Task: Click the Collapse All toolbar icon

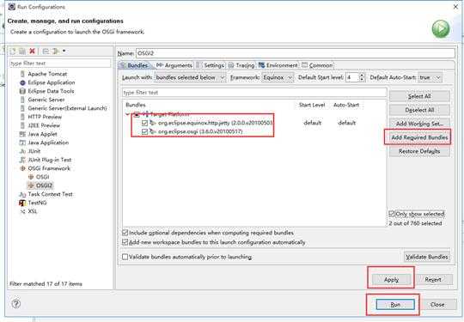Action: 46,52
